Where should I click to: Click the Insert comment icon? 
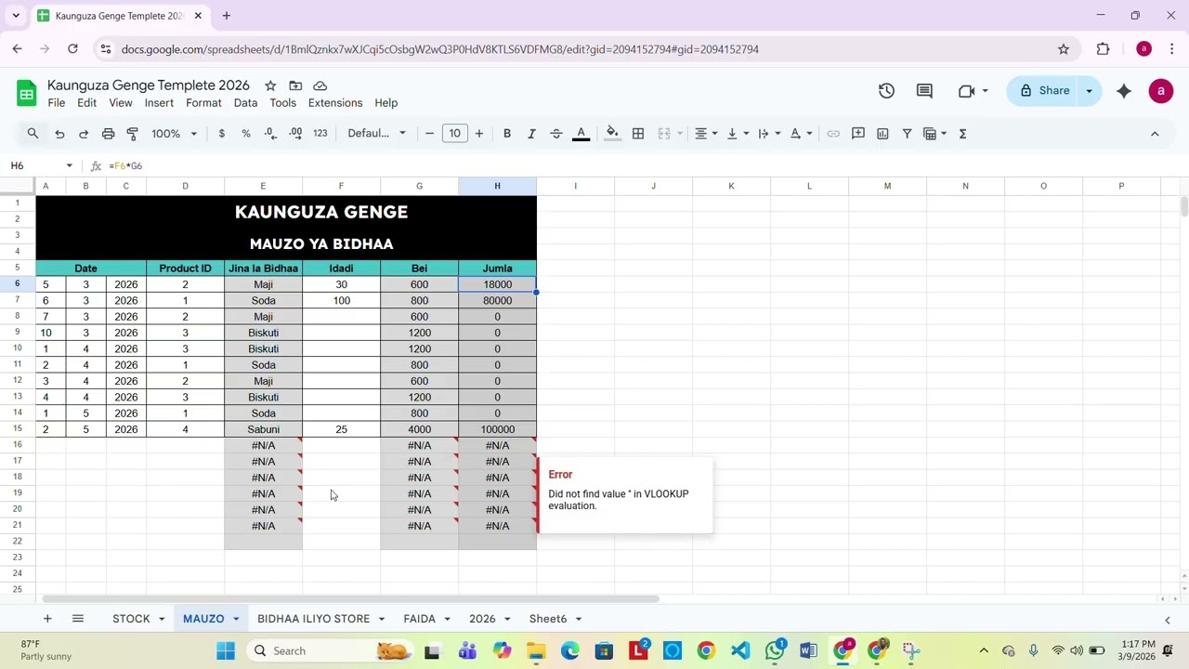(x=858, y=134)
